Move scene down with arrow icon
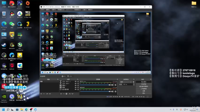Image resolution: width=200 pixels, height=112 pixels. pyautogui.click(x=50, y=94)
